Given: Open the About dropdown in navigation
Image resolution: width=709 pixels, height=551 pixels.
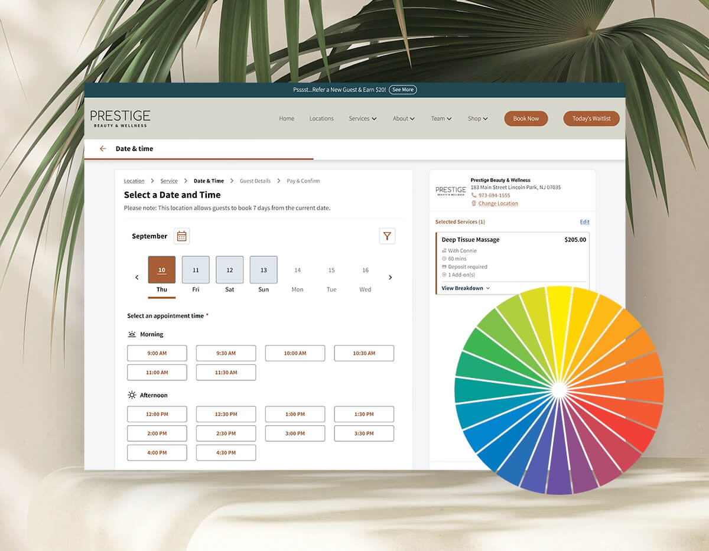Looking at the screenshot, I should click(x=404, y=119).
